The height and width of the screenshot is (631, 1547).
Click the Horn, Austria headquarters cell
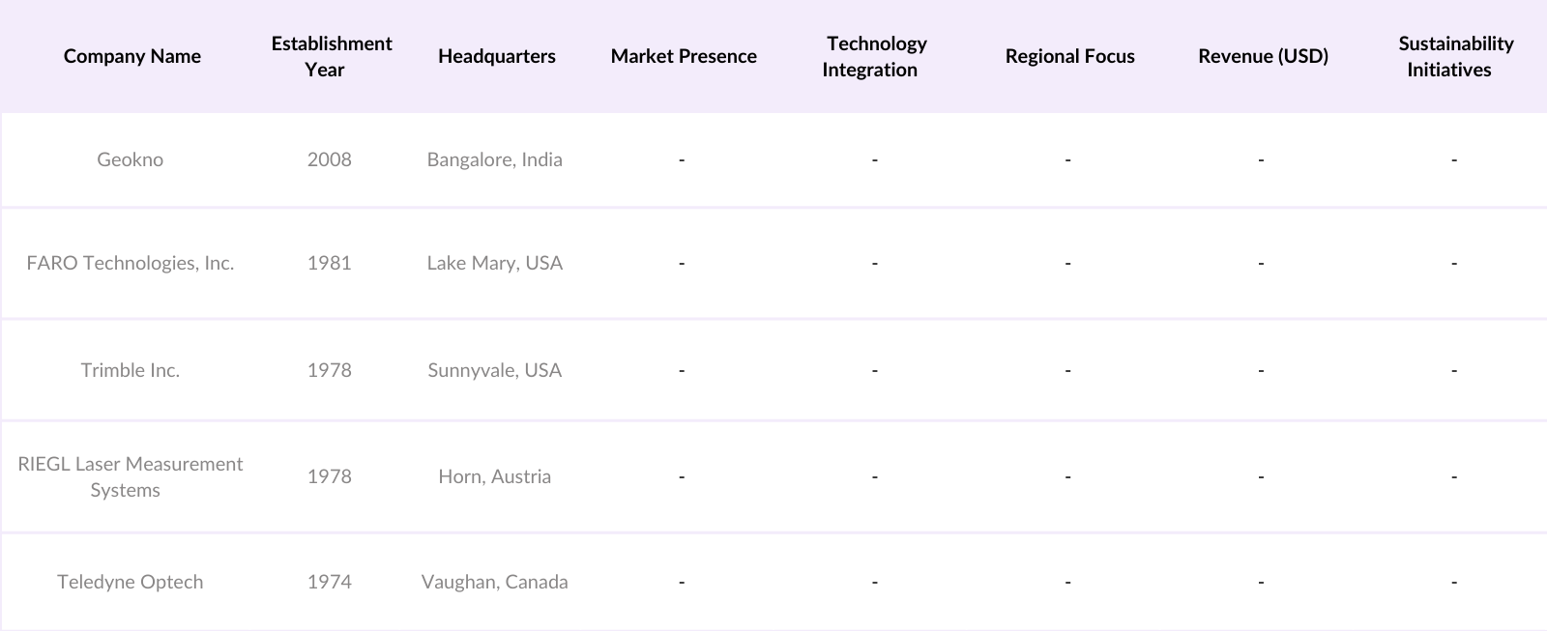point(494,476)
